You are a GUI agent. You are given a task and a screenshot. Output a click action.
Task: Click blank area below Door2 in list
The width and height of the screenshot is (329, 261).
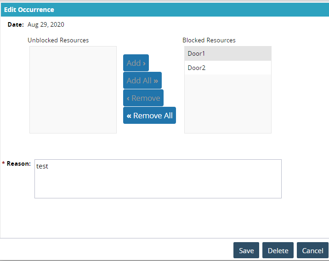point(227,104)
